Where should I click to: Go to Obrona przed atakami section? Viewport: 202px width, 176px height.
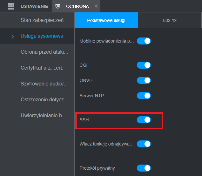(x=44, y=52)
